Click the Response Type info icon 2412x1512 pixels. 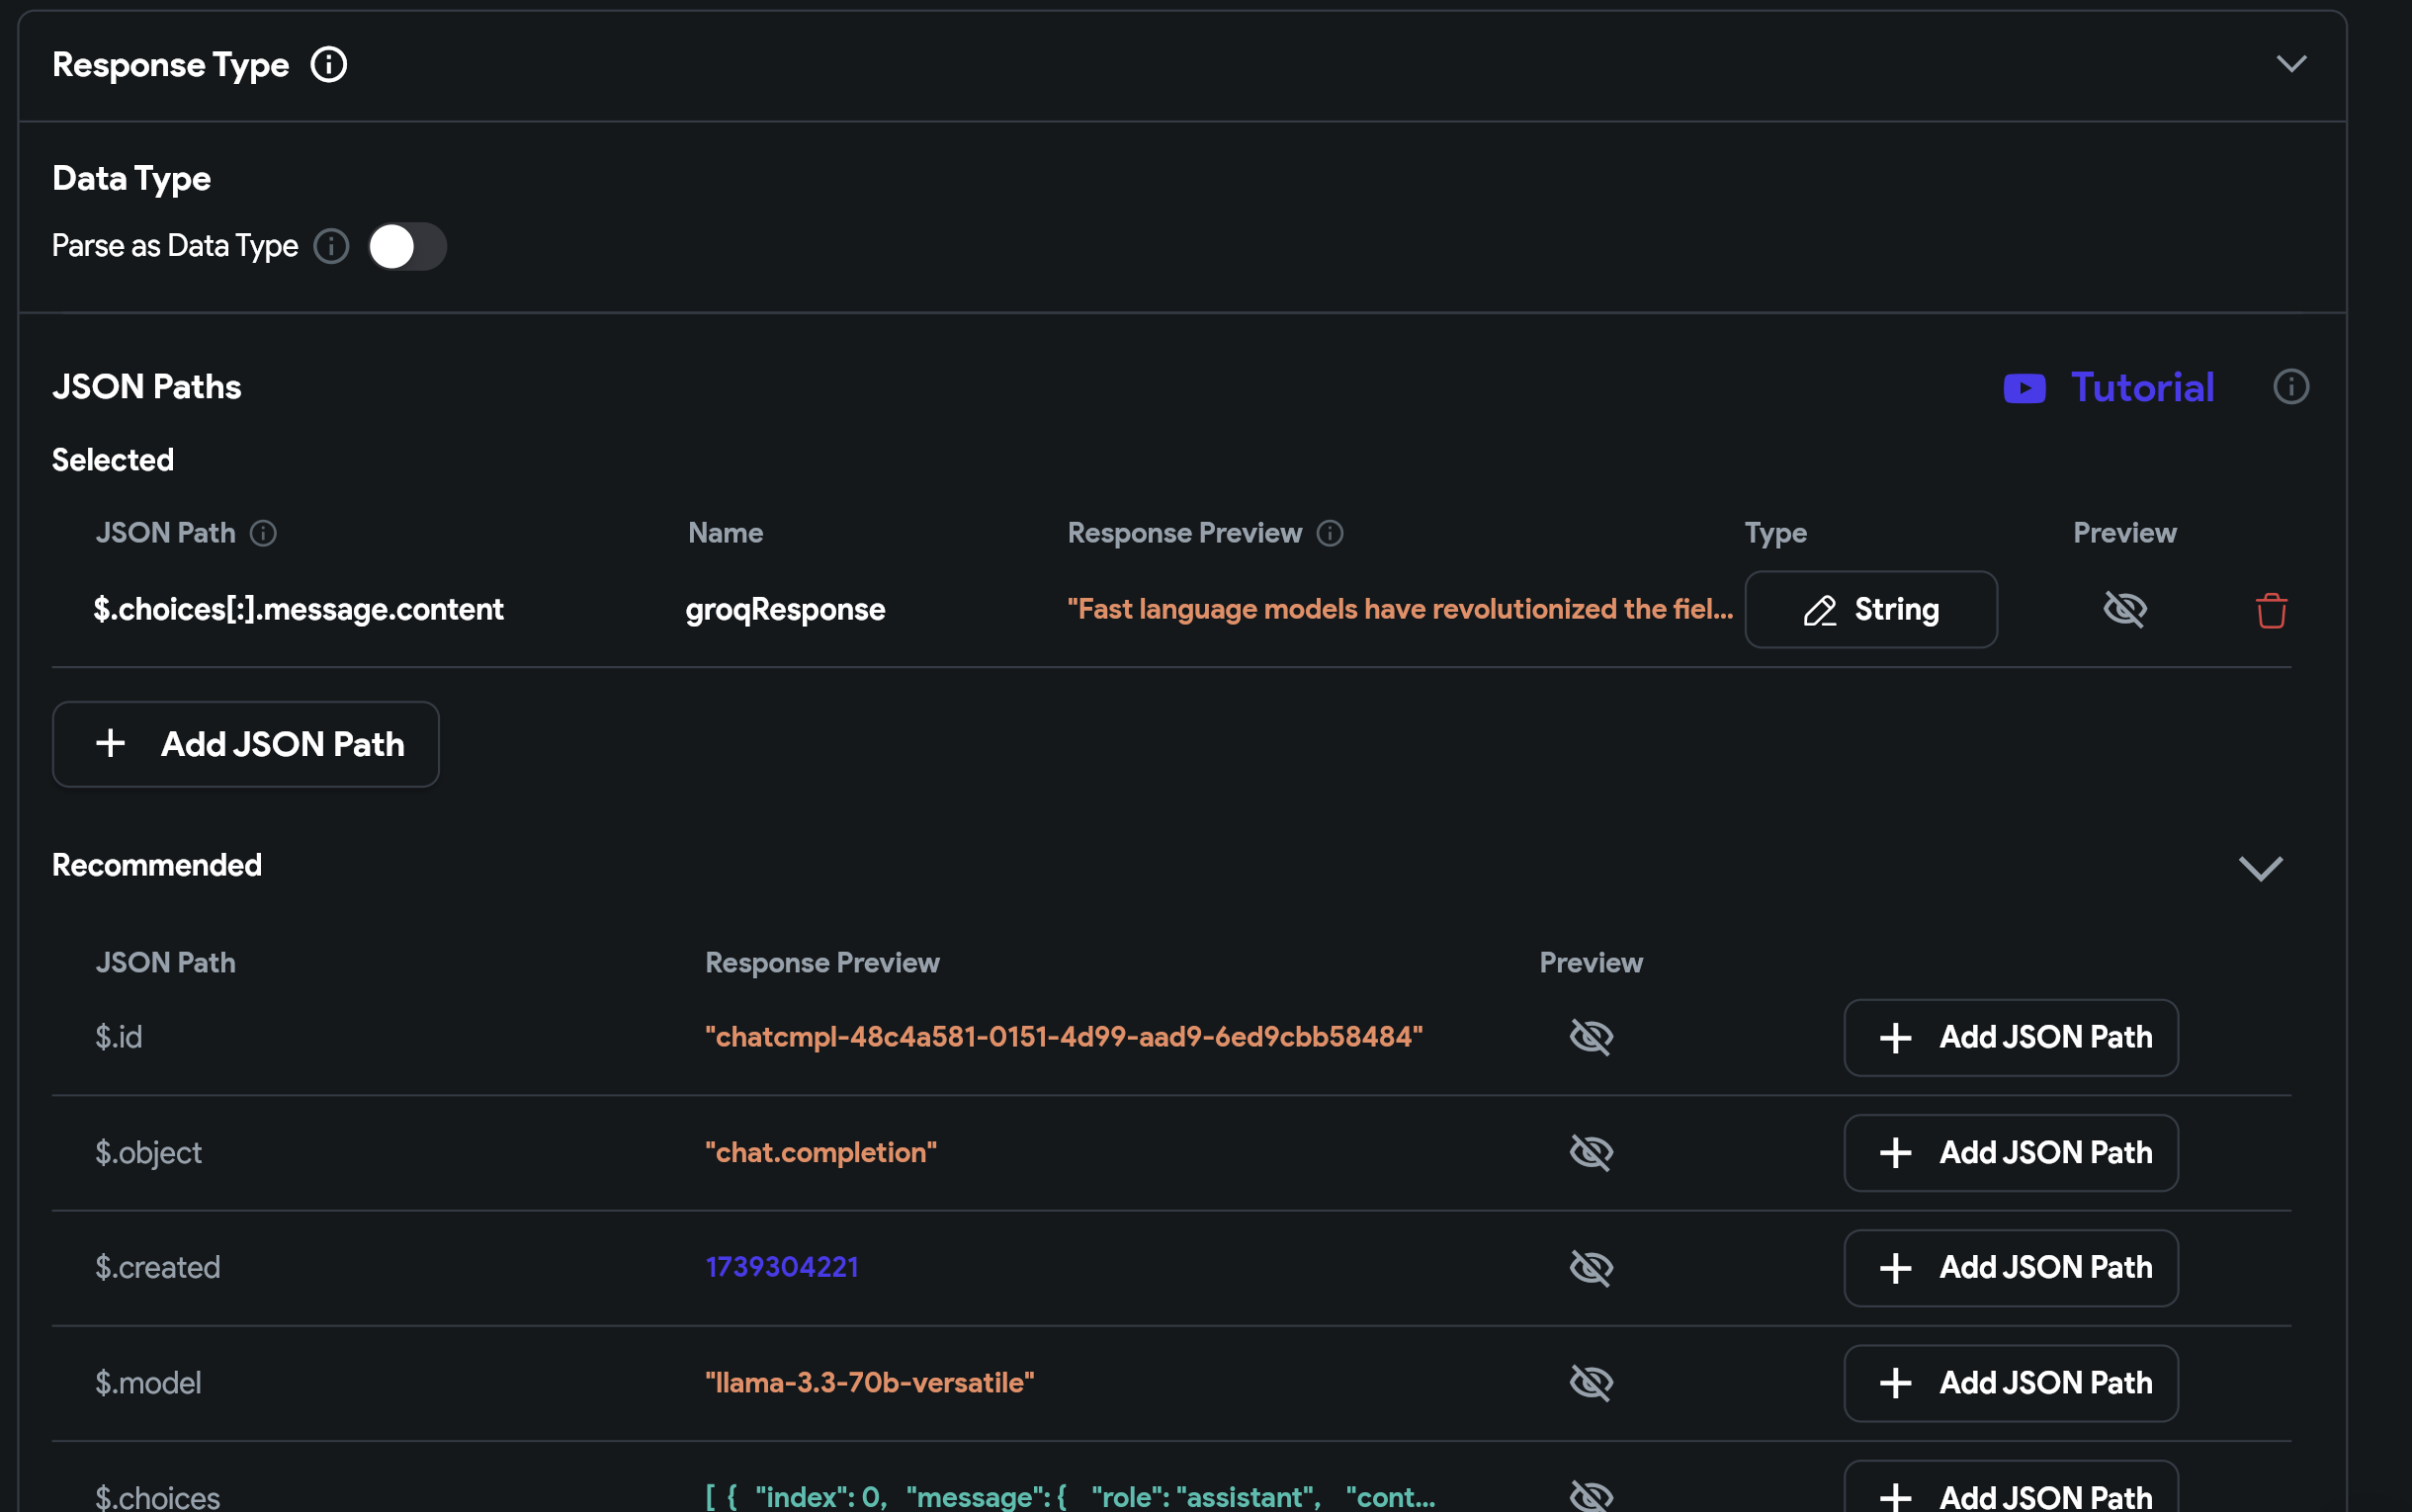(328, 65)
